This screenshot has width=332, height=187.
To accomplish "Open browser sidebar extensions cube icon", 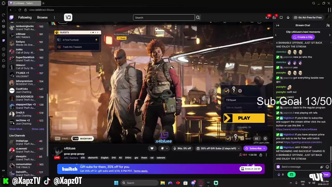I will 3,61.
